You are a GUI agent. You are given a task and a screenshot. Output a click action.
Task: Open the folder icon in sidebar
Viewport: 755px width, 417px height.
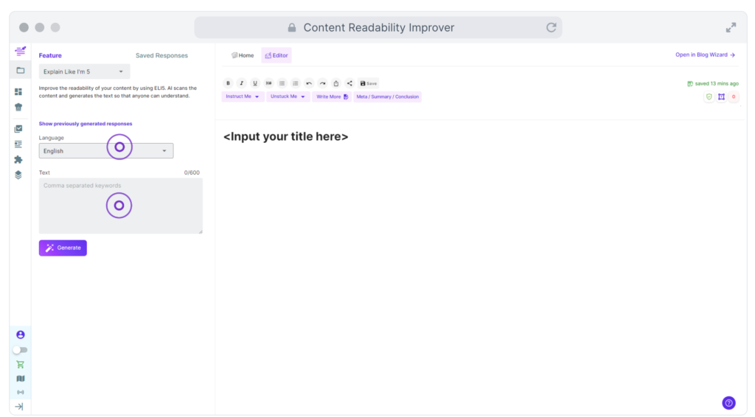tap(20, 70)
